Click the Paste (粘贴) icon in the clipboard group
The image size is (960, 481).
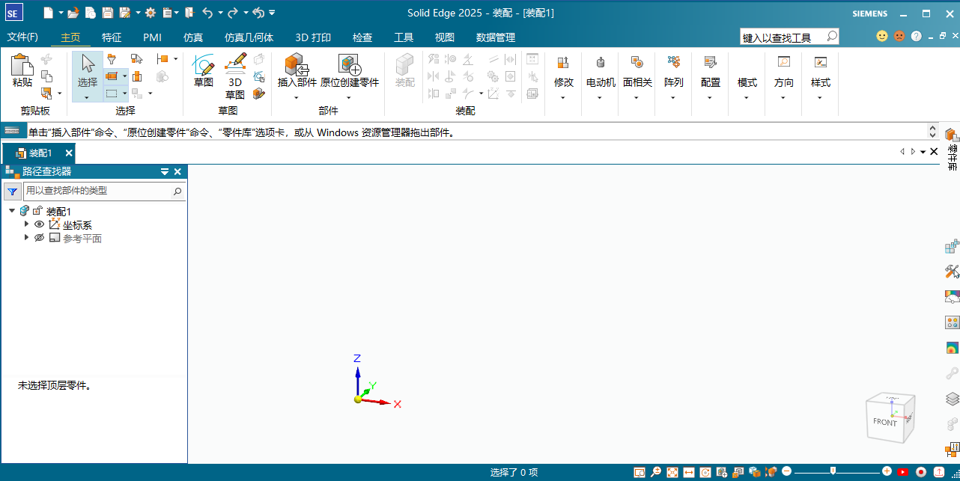[x=22, y=64]
